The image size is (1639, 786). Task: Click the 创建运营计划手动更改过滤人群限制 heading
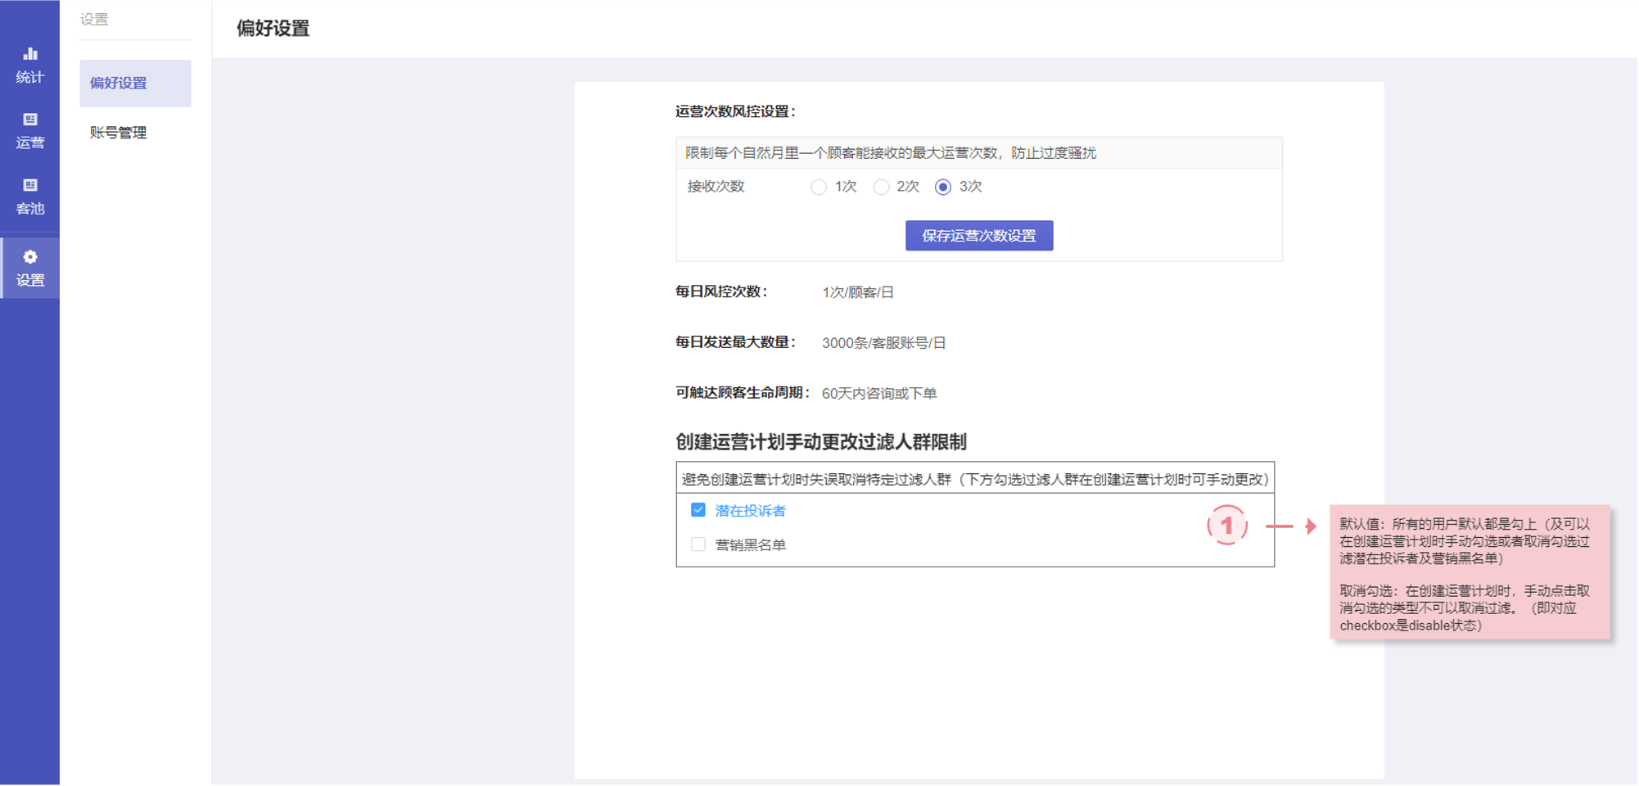pos(821,442)
